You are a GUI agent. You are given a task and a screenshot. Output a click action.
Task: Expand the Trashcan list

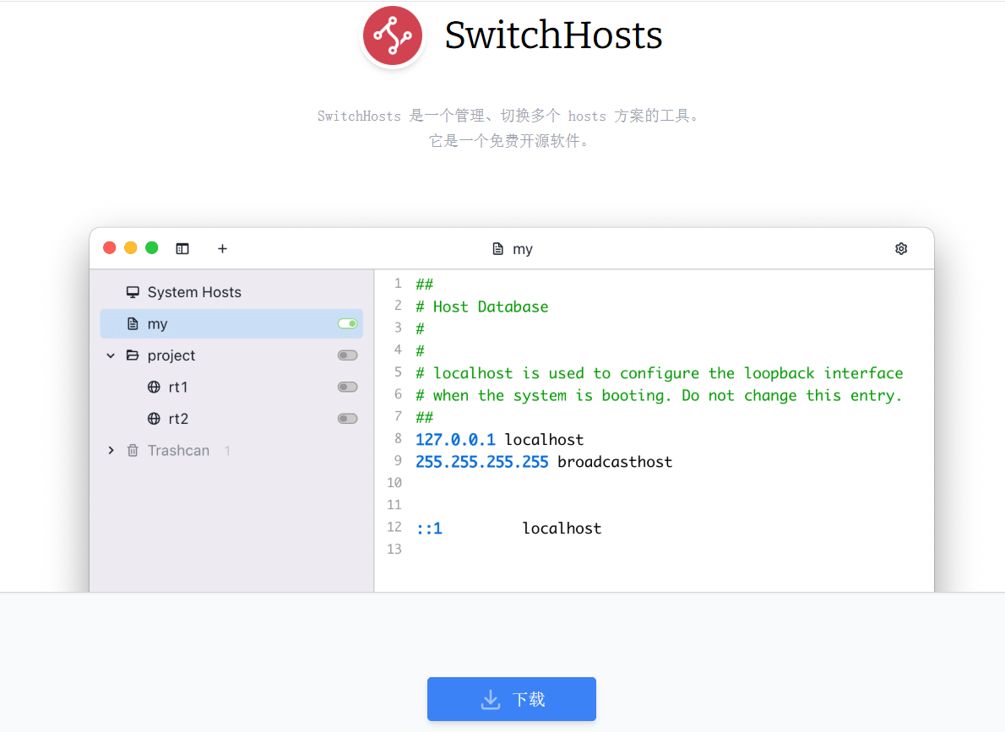tap(111, 450)
